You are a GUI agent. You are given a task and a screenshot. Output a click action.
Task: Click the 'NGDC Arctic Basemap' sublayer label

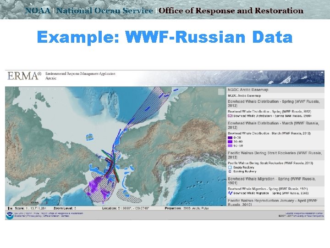point(244,96)
